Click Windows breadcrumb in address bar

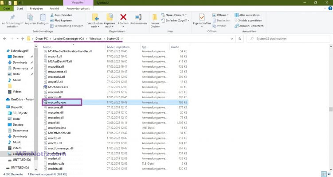click(95, 38)
